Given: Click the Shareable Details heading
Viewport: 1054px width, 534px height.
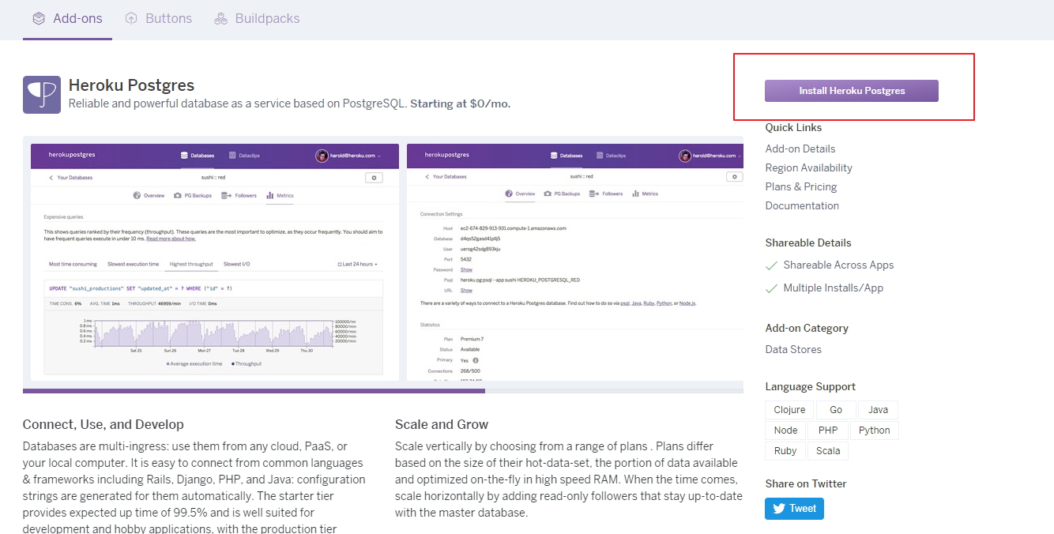Looking at the screenshot, I should click(808, 243).
